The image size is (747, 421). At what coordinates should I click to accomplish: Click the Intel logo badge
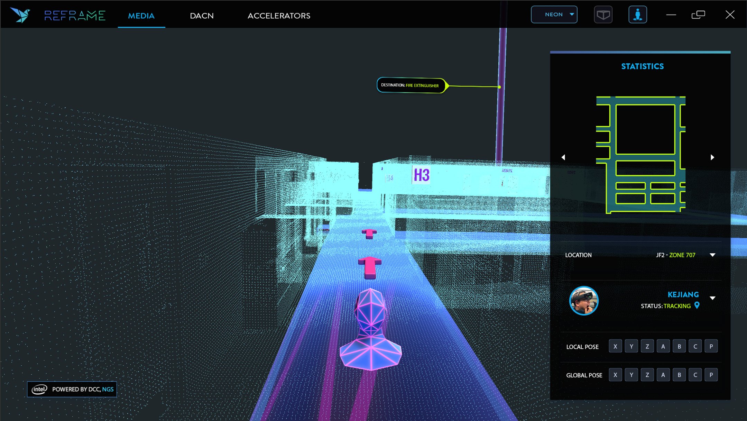click(39, 389)
